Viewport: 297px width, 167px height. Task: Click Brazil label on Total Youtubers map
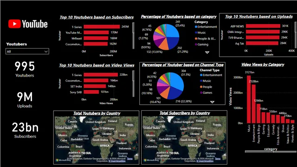pyautogui.click(x=79, y=147)
